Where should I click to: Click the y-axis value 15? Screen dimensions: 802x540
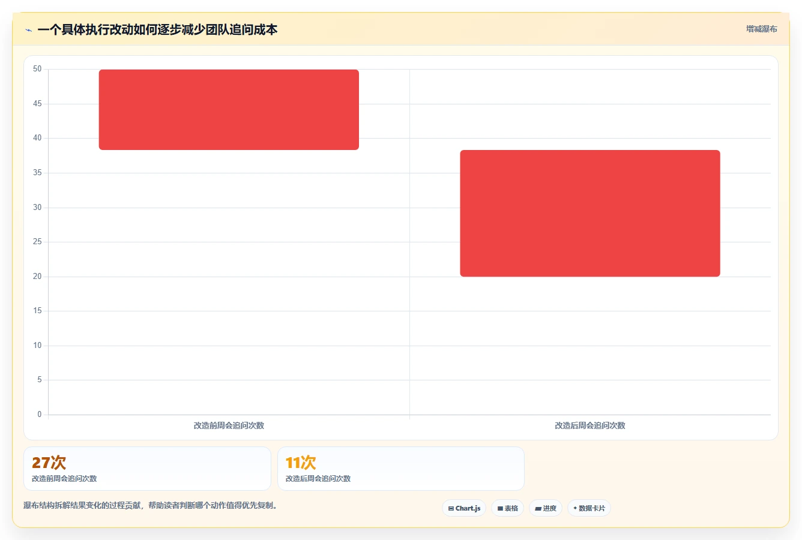pyautogui.click(x=37, y=311)
